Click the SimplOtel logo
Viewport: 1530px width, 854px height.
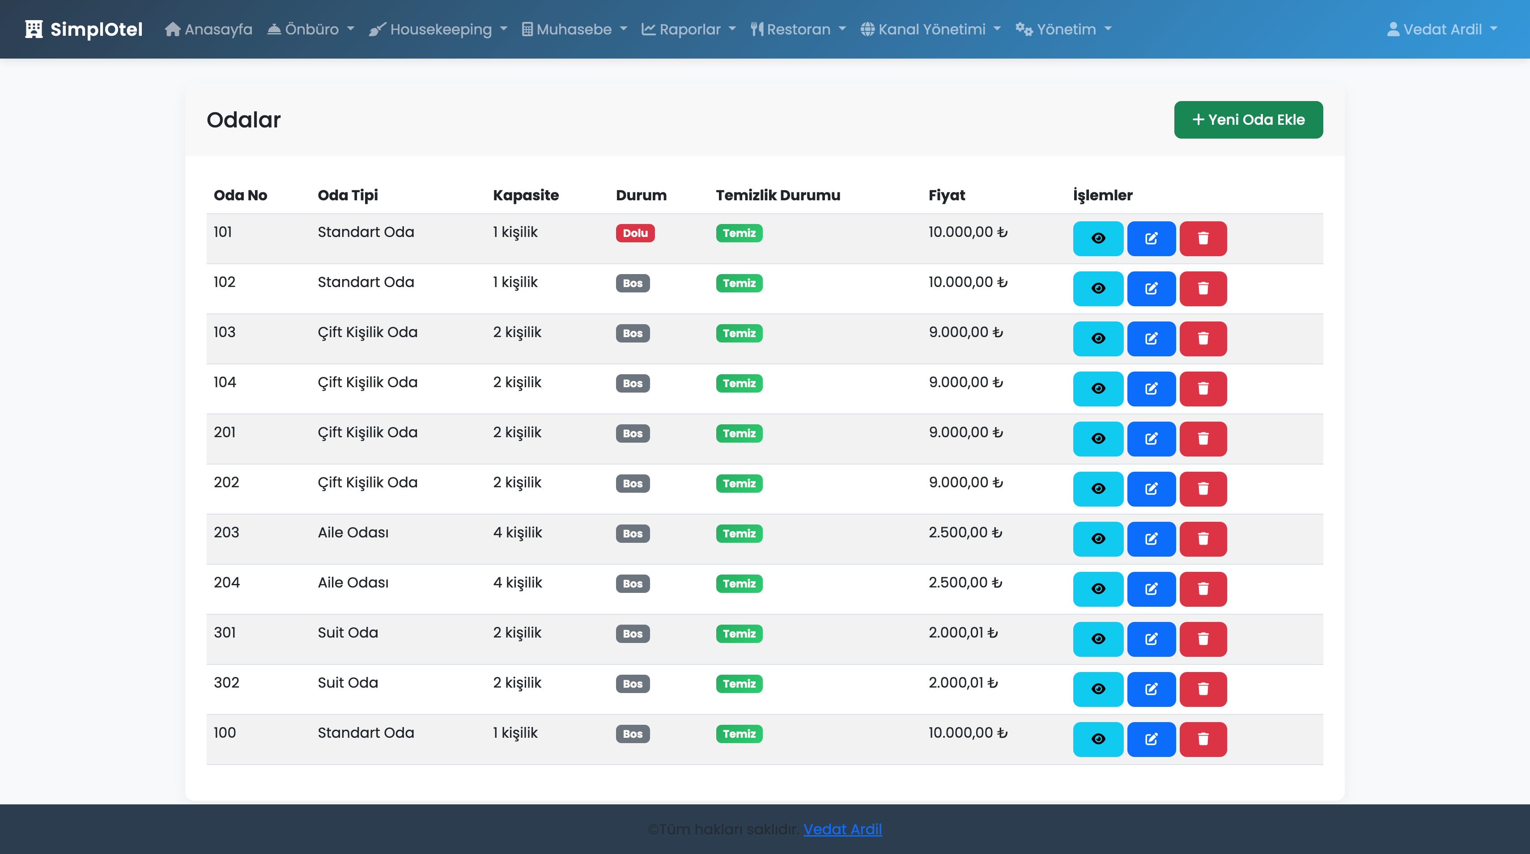(x=84, y=29)
